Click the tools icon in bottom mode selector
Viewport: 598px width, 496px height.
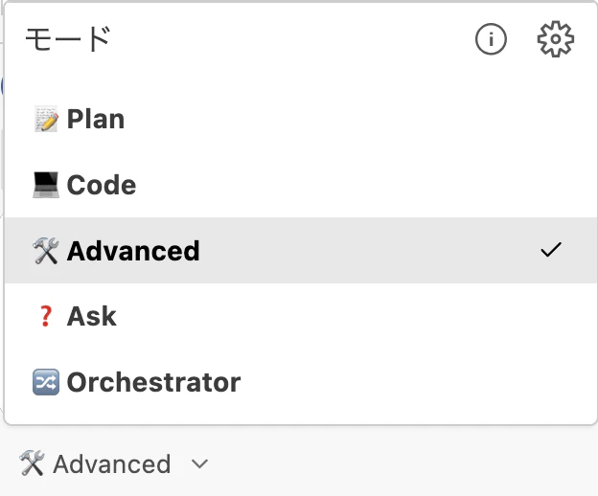32,463
